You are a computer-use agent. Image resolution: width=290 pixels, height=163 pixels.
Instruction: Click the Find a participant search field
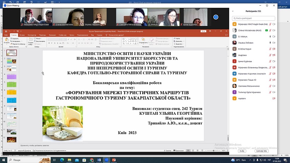253,18
